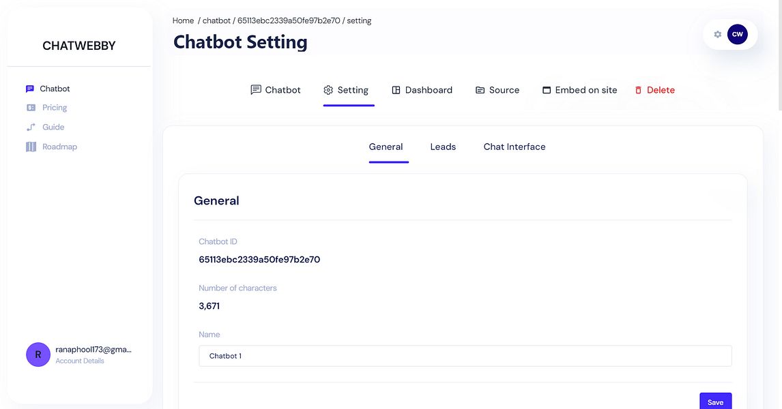Click the chatbot Name input field
This screenshot has height=409, width=782.
[465, 356]
